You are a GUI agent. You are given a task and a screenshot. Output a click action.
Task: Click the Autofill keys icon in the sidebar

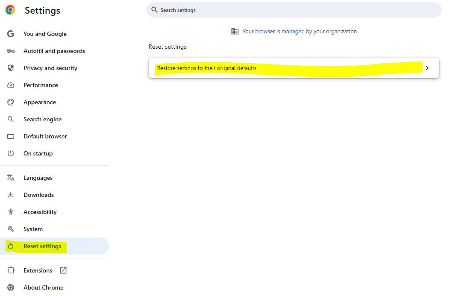point(10,51)
